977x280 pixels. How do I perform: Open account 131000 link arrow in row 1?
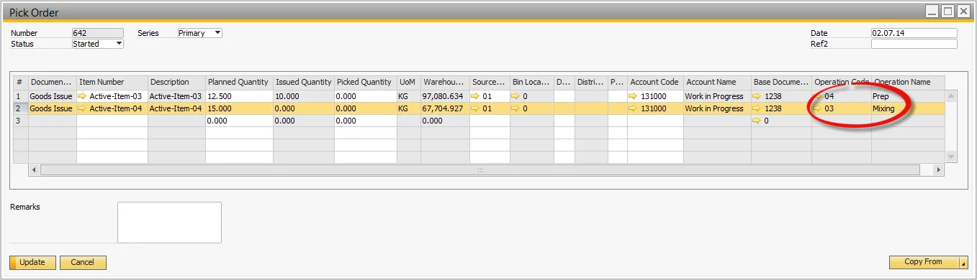click(x=634, y=96)
